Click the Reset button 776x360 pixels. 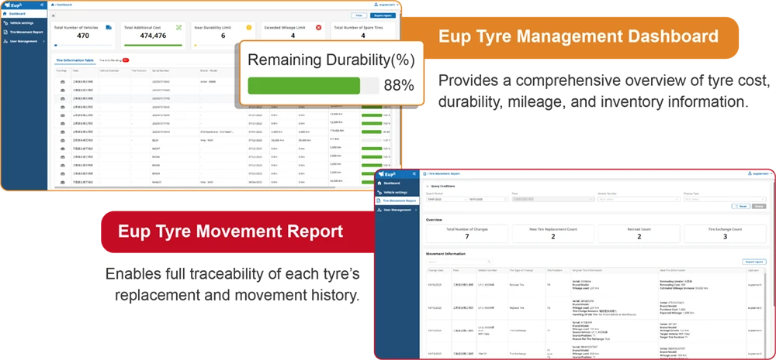[x=741, y=207]
